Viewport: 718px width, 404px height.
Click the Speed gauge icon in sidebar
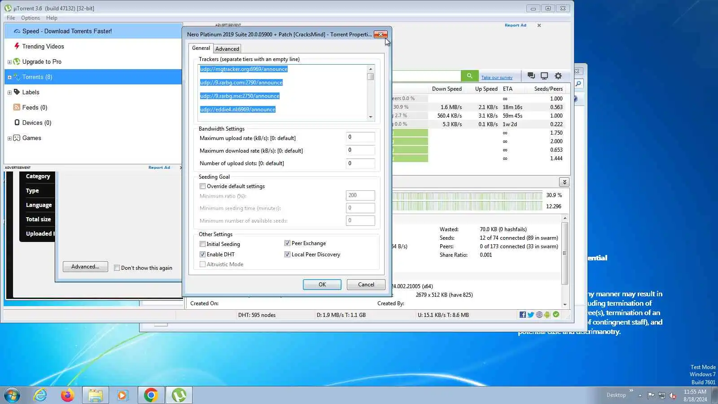pos(17,31)
